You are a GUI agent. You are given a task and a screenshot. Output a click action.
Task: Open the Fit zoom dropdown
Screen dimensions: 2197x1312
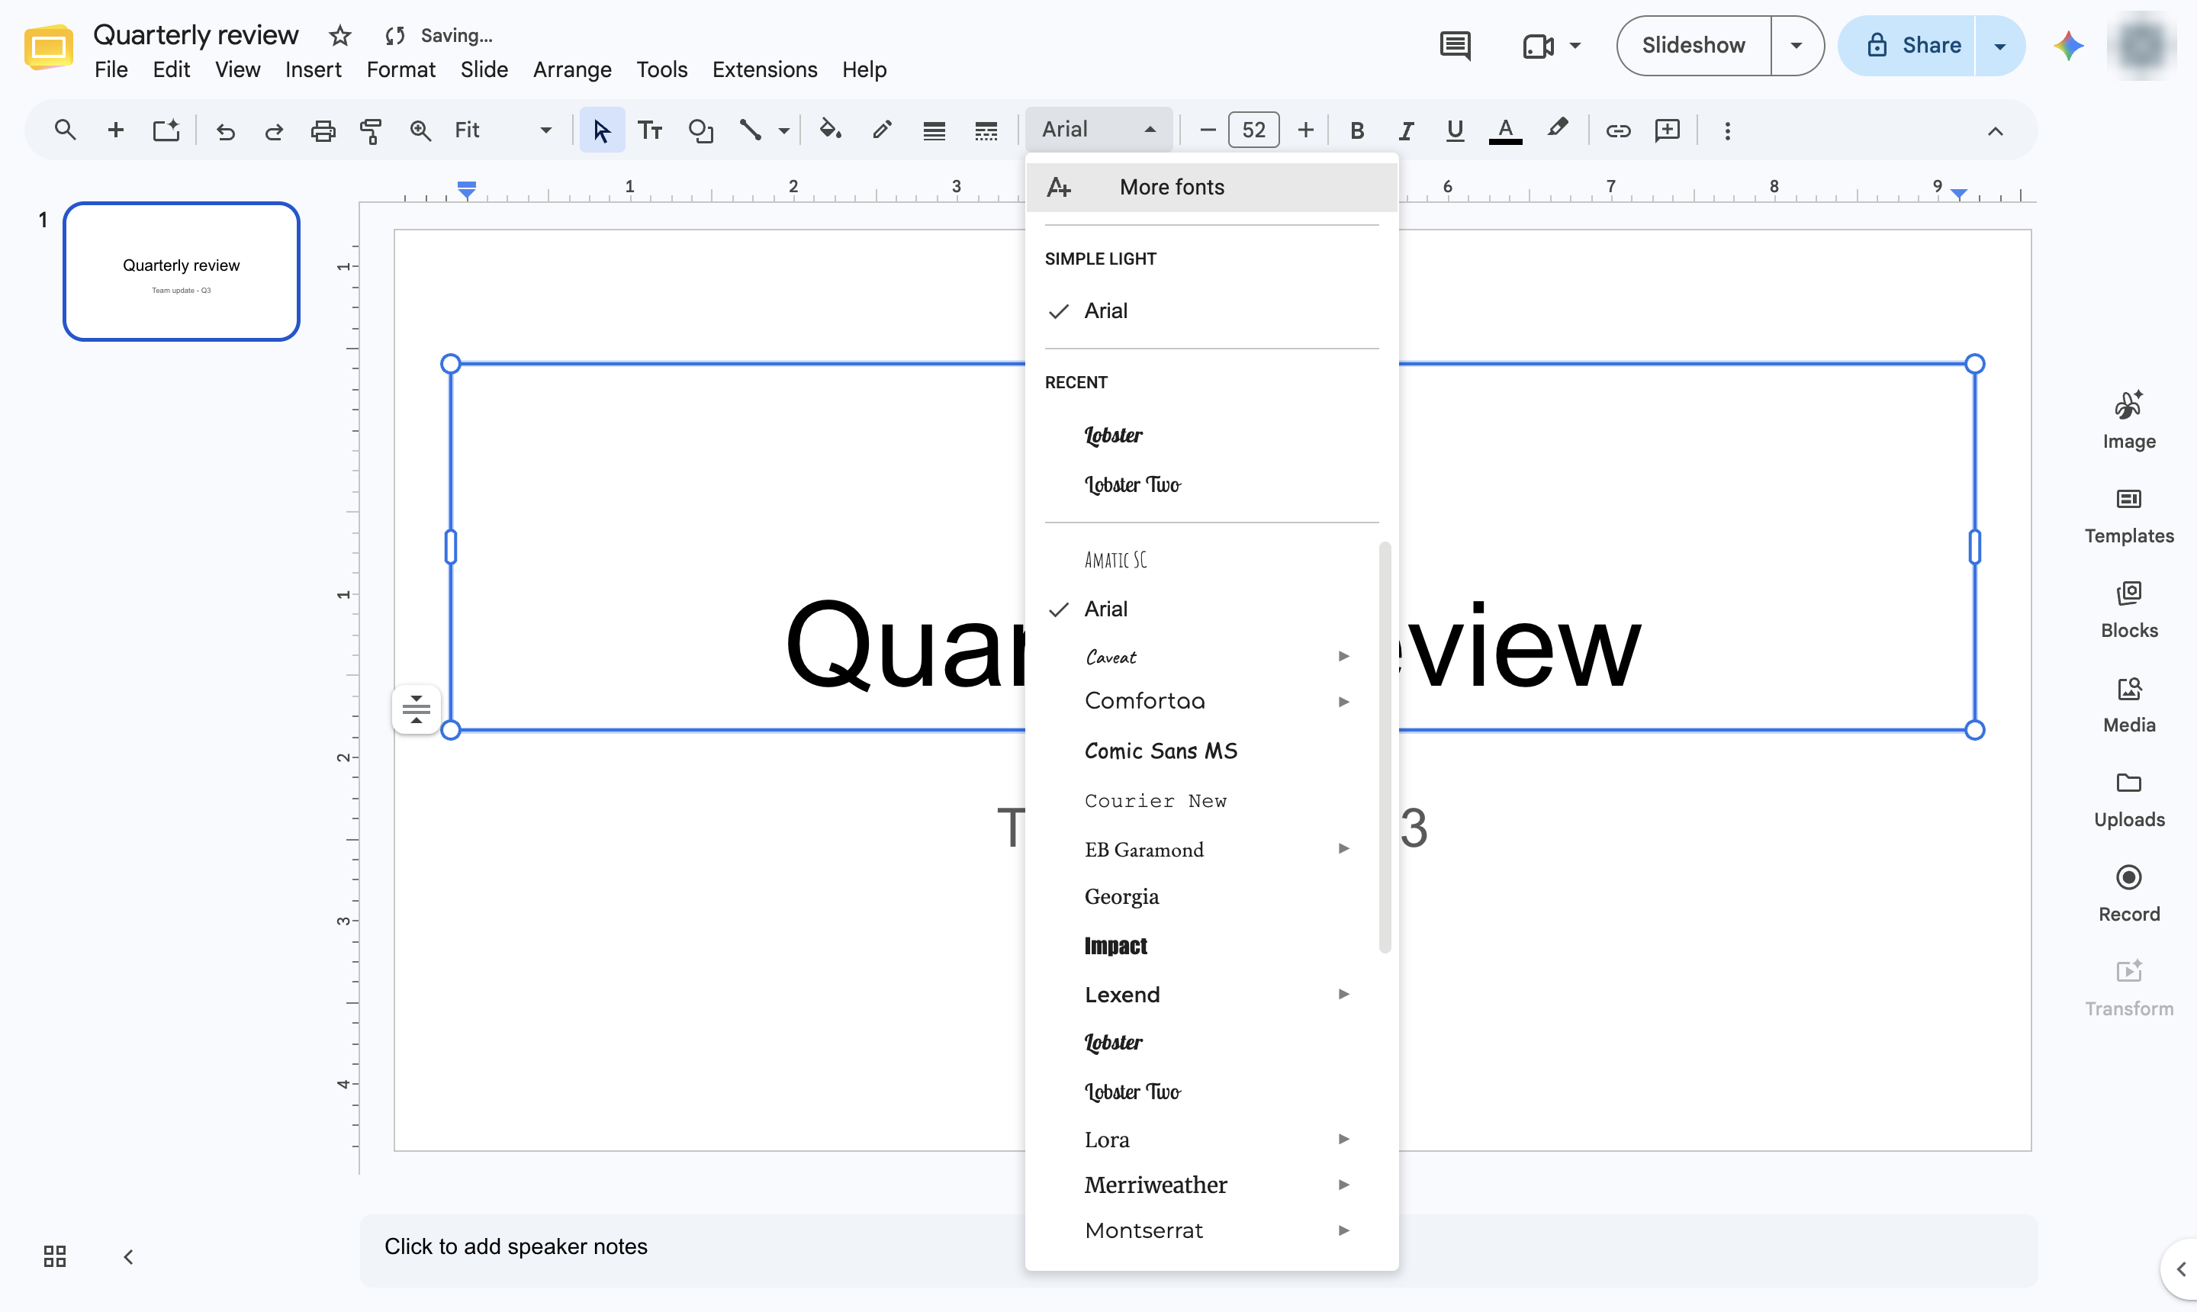click(x=503, y=131)
